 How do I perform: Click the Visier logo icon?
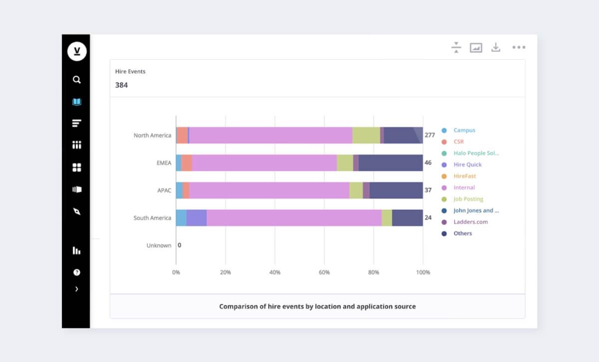[77, 52]
